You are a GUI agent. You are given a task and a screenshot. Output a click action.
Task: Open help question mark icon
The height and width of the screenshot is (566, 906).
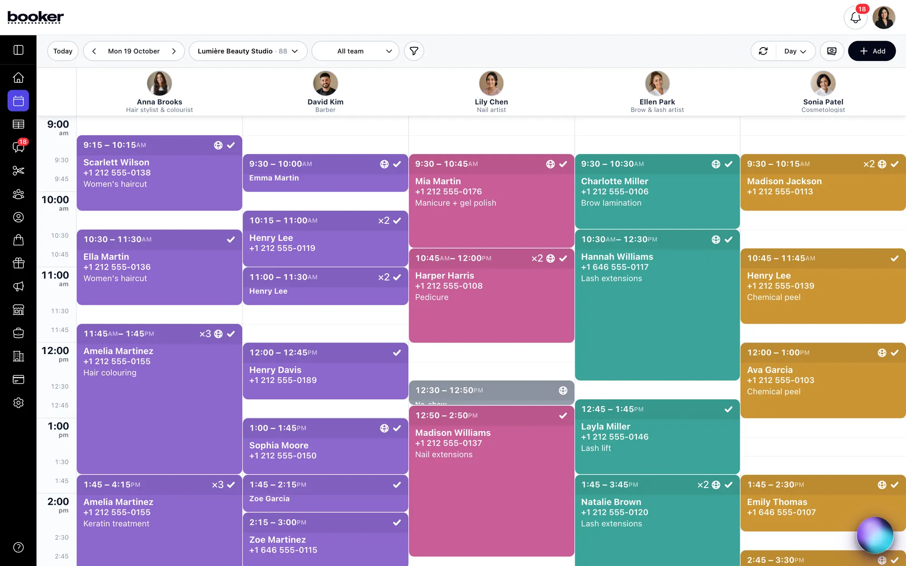pyautogui.click(x=19, y=547)
